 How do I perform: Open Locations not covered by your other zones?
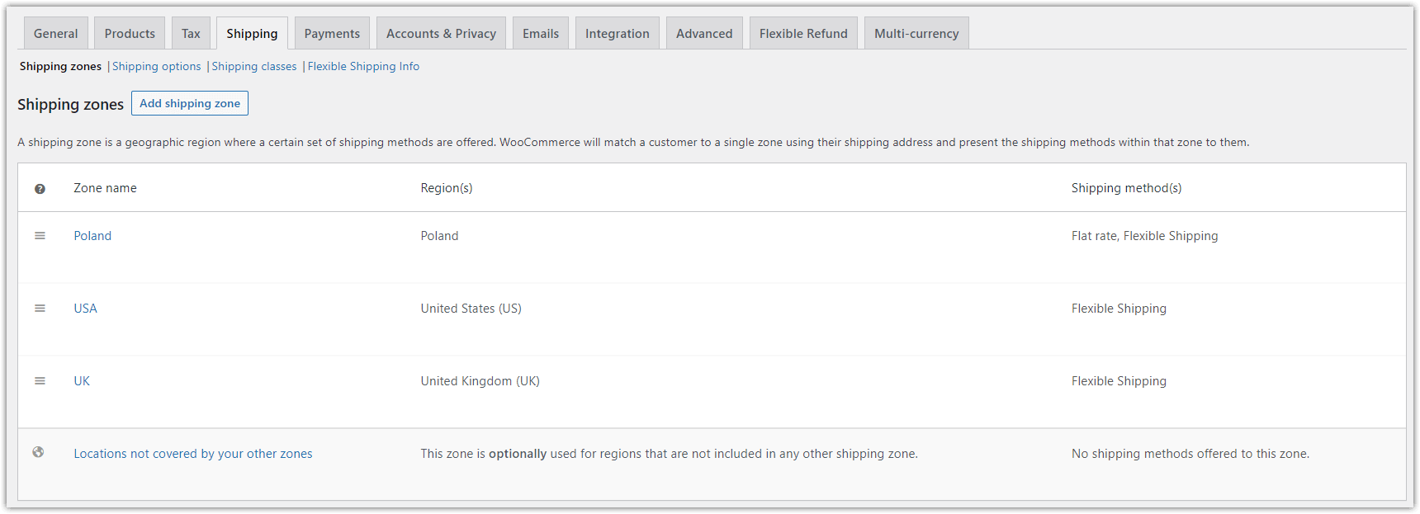pyautogui.click(x=193, y=454)
